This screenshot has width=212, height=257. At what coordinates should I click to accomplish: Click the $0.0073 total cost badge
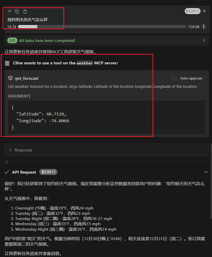click(192, 11)
